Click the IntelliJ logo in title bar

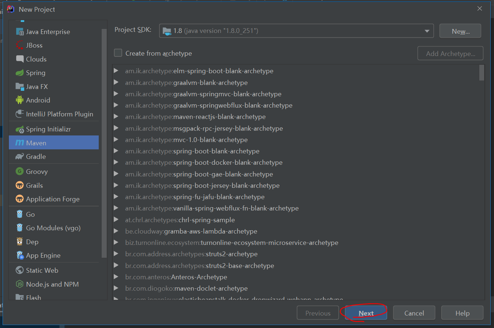pos(11,9)
